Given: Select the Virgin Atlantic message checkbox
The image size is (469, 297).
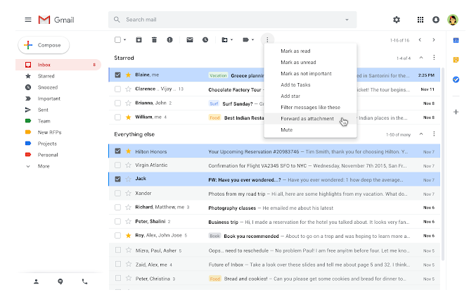Looking at the screenshot, I should coord(118,165).
